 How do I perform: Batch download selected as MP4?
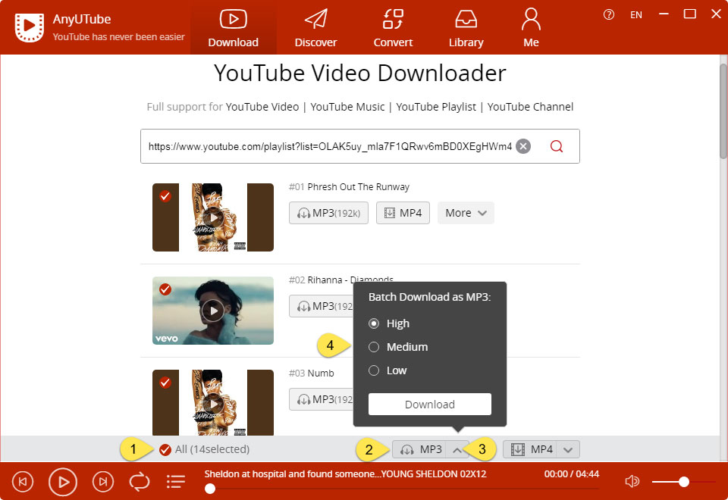(x=530, y=449)
